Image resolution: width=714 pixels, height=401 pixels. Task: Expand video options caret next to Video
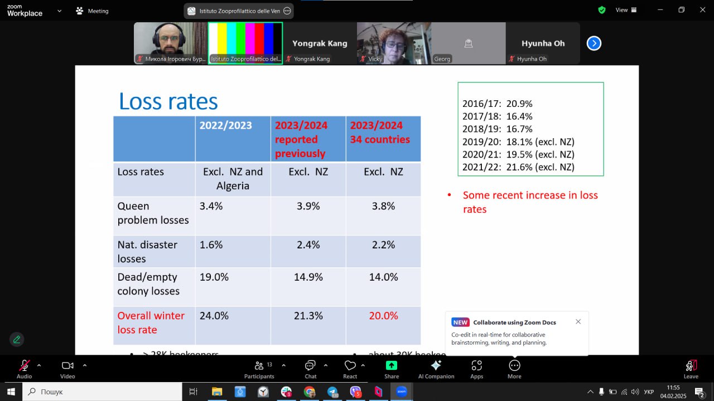tap(85, 365)
